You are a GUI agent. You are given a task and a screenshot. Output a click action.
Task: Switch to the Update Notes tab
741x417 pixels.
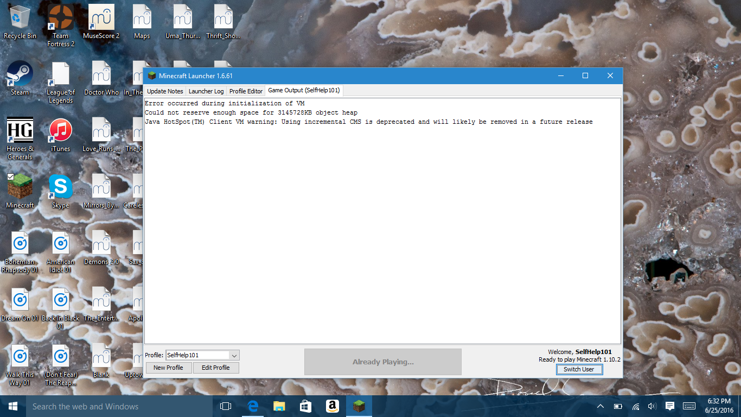[165, 91]
